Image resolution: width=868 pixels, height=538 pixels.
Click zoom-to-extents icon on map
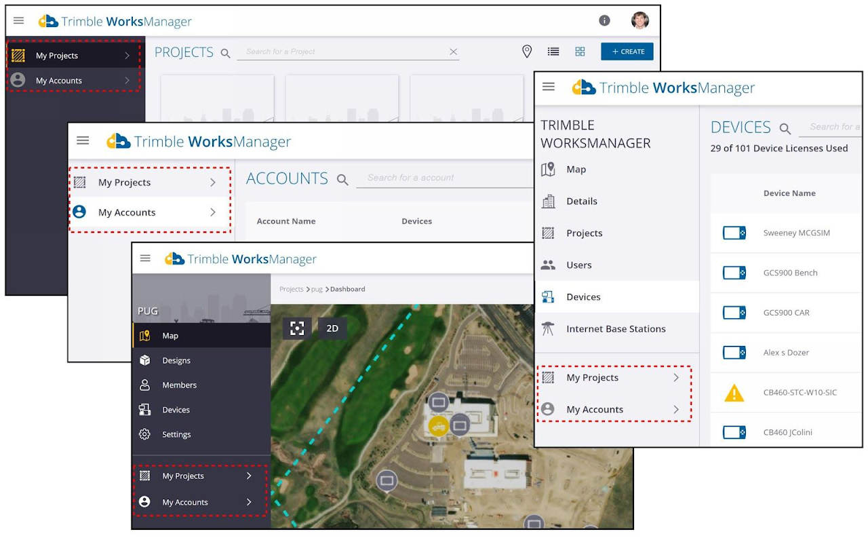point(297,328)
